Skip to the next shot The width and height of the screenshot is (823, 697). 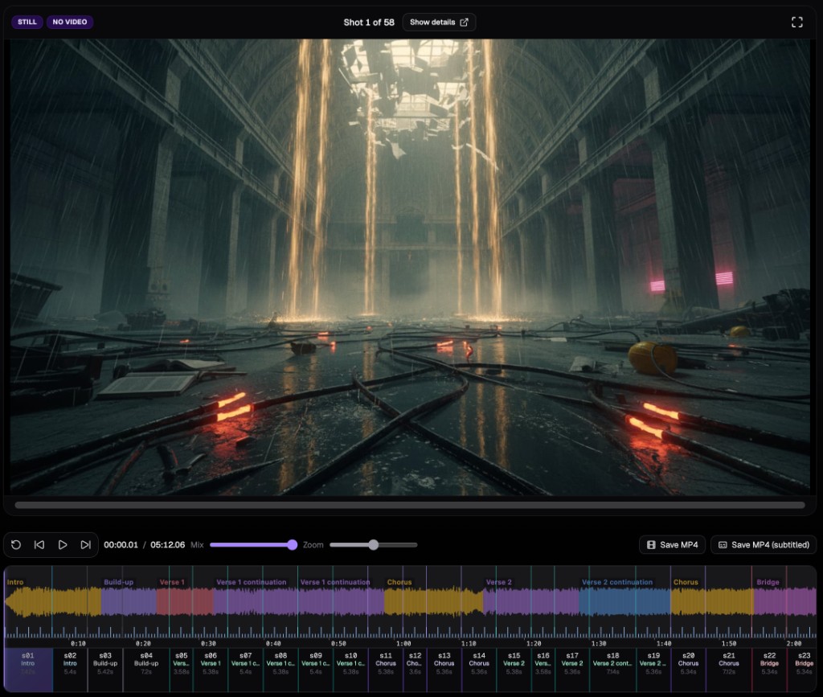pyautogui.click(x=85, y=544)
